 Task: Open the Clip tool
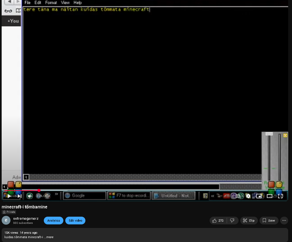tap(248, 221)
